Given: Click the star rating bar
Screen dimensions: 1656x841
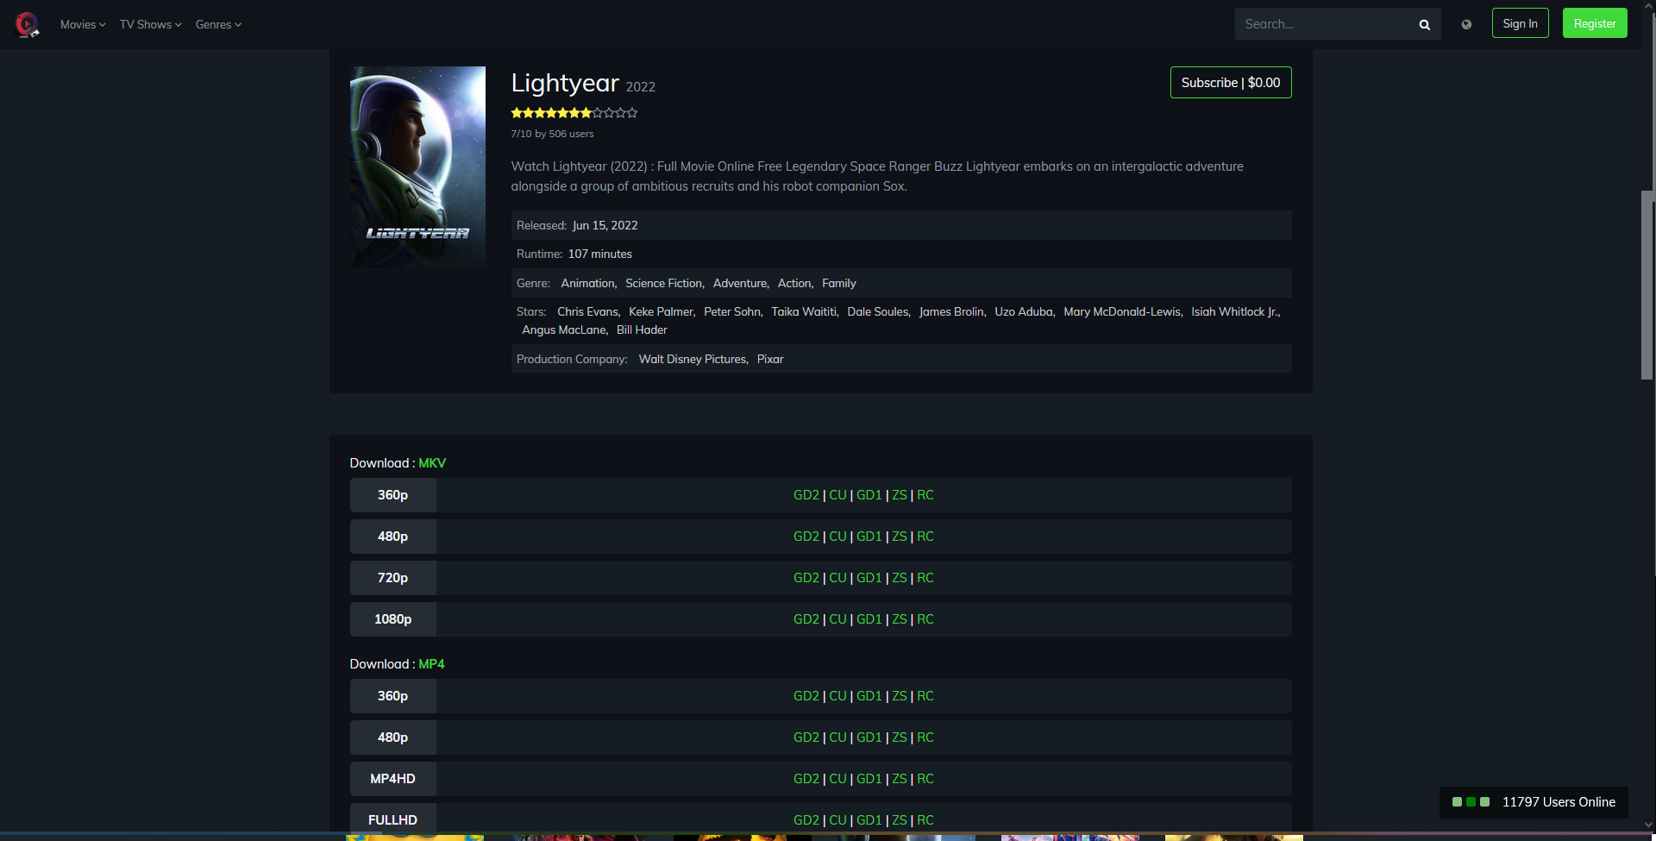Looking at the screenshot, I should [574, 113].
